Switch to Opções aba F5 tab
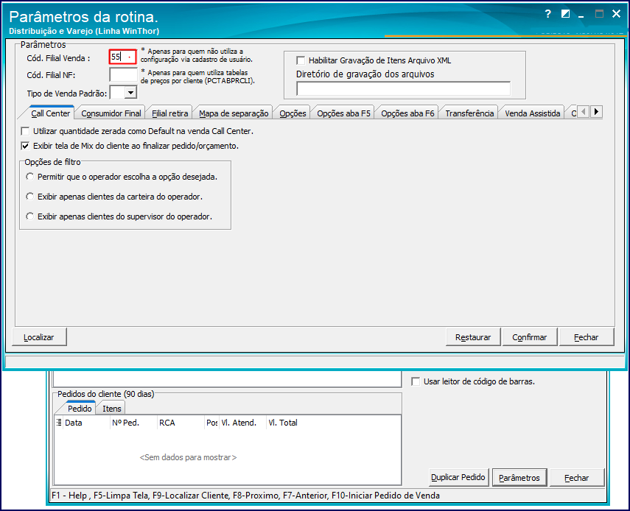Viewport: 630px width, 511px height. point(343,113)
